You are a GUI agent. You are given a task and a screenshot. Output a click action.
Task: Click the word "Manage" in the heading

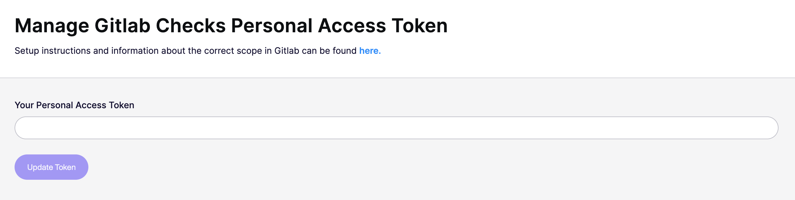coord(52,25)
